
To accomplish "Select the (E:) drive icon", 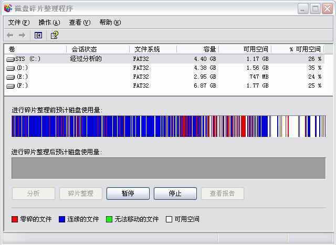I will coord(10,77).
